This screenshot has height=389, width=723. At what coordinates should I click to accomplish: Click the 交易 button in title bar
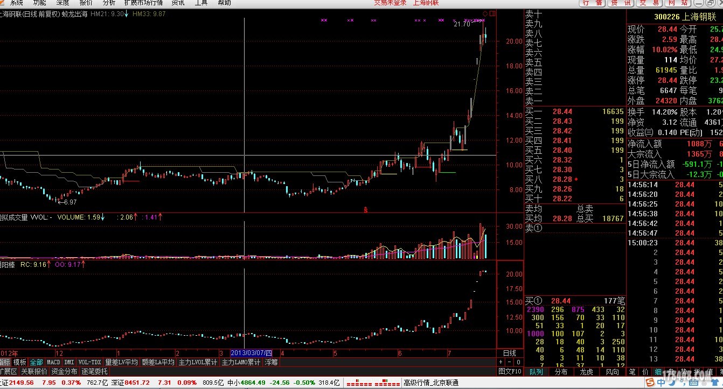649,3
